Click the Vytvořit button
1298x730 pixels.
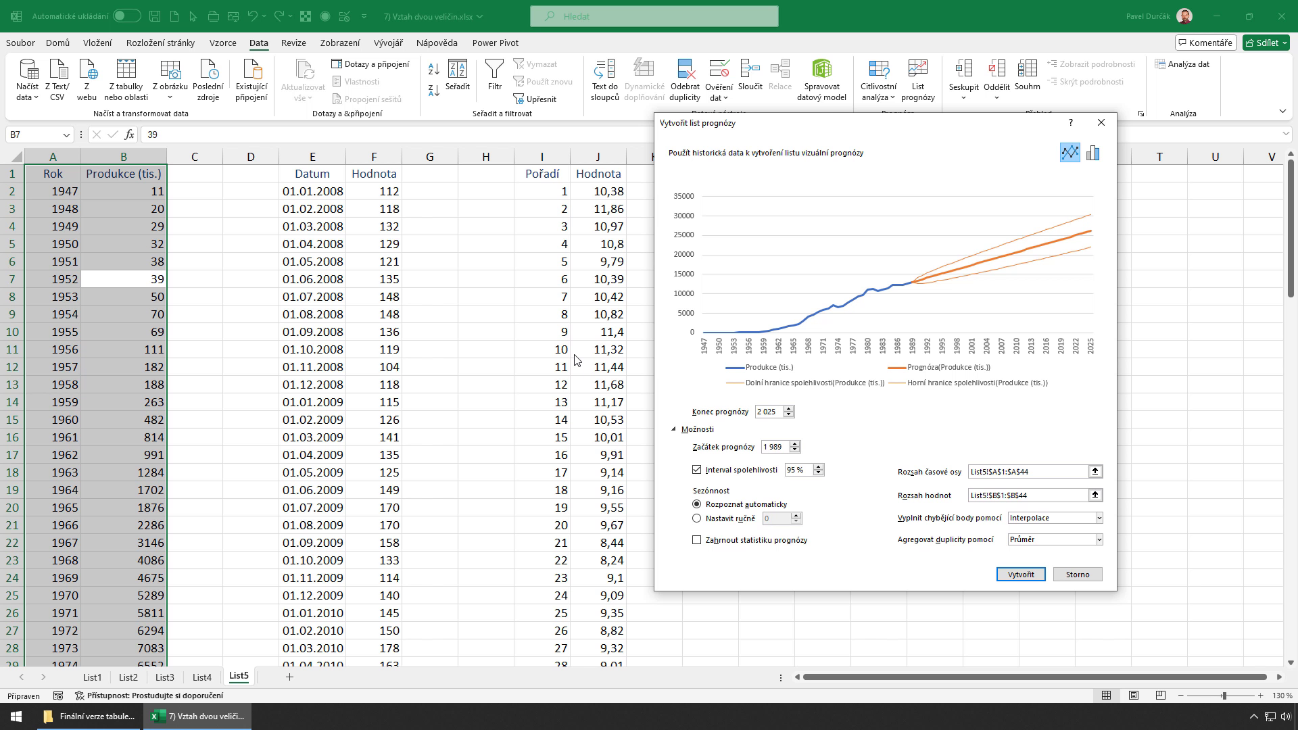tap(1021, 575)
